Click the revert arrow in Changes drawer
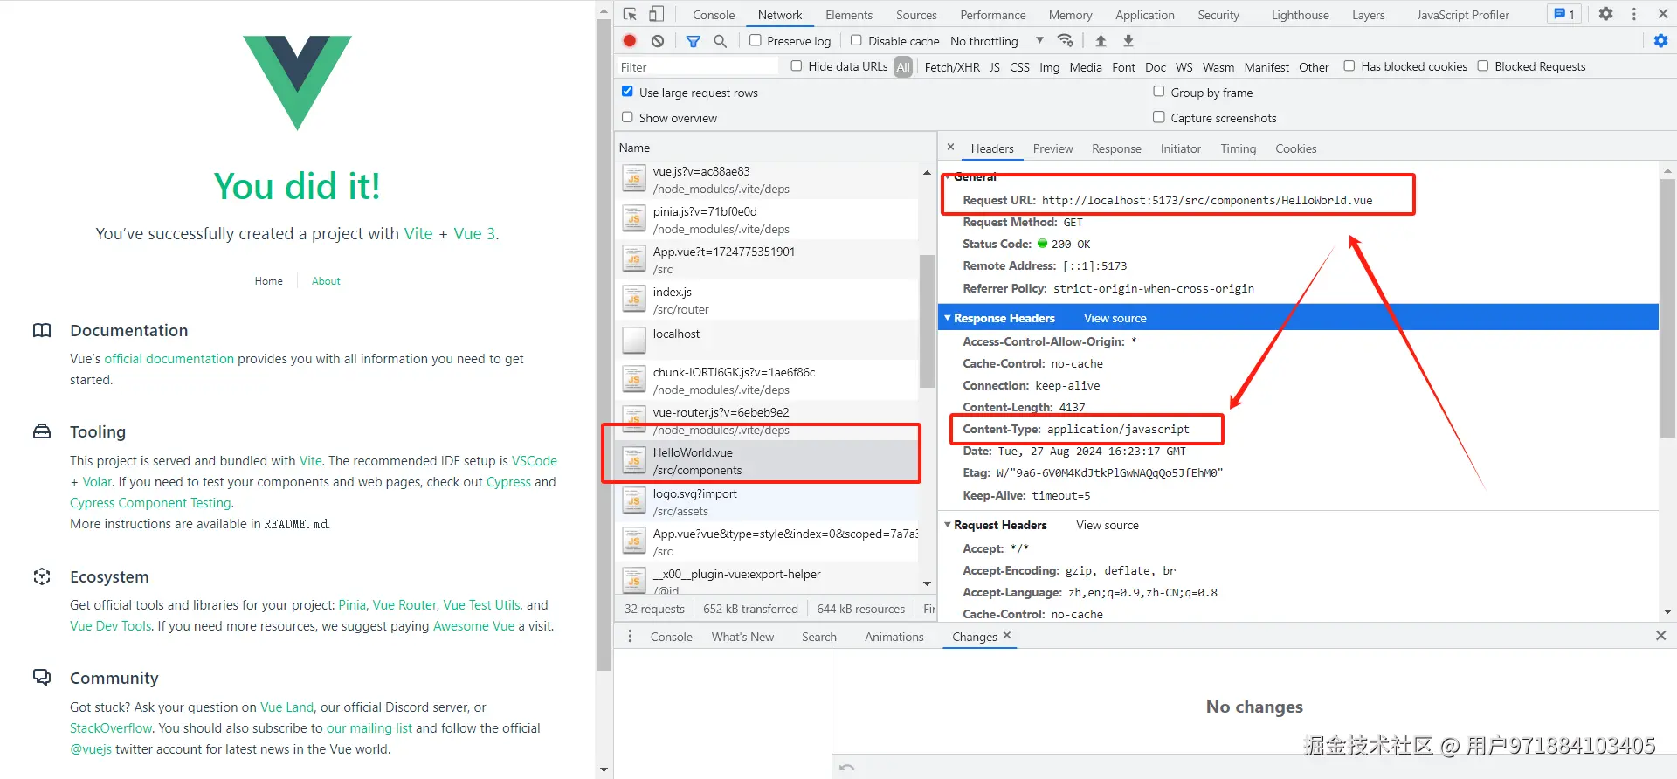This screenshot has height=779, width=1677. [x=846, y=768]
